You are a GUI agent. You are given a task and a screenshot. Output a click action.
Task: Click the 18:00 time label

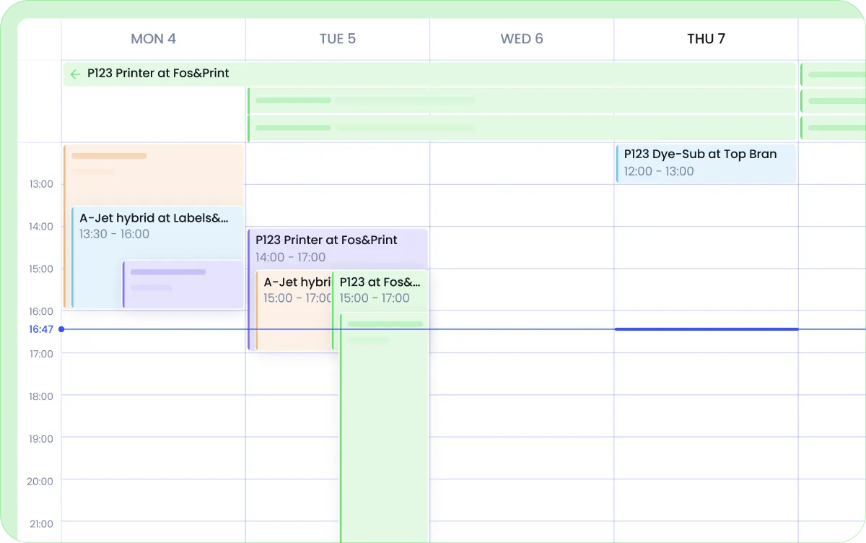click(x=41, y=396)
